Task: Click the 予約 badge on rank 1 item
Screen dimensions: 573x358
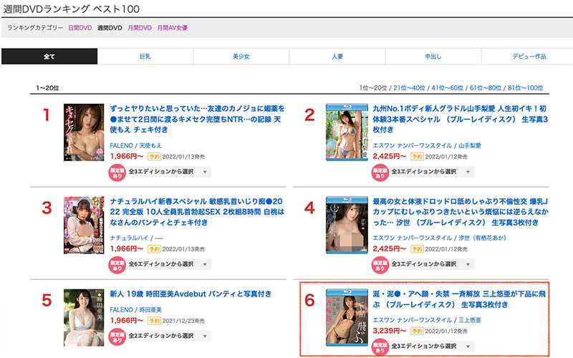Action: tap(155, 155)
